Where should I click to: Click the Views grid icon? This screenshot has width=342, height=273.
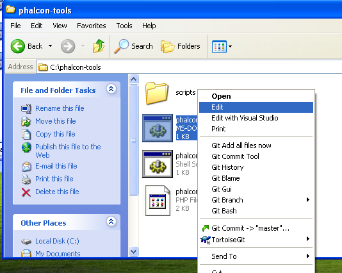point(219,46)
